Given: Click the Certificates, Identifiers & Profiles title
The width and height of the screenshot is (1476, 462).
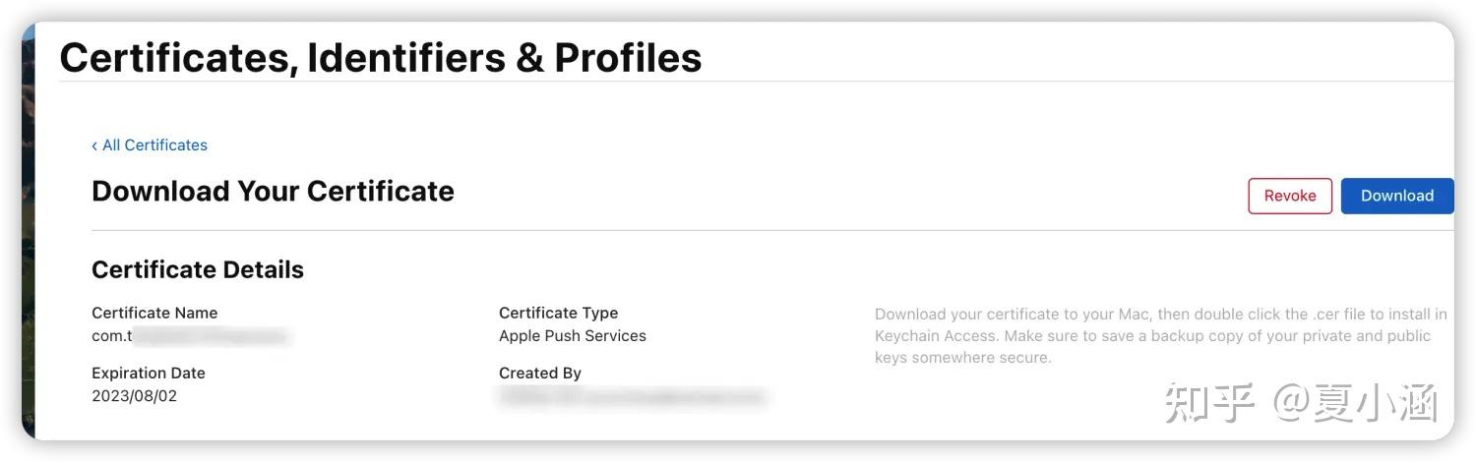Looking at the screenshot, I should pyautogui.click(x=381, y=58).
